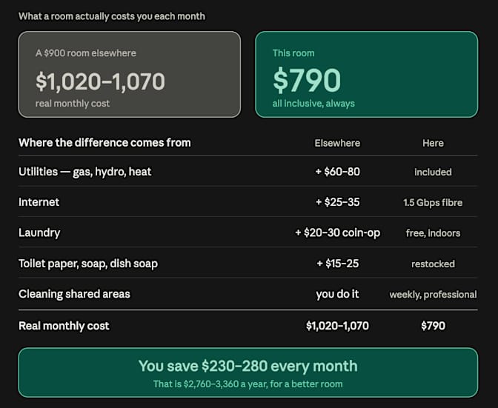Click the '1.5 Gbps fibre' internet value
Image resolution: width=498 pixels, height=408 pixels.
(433, 202)
